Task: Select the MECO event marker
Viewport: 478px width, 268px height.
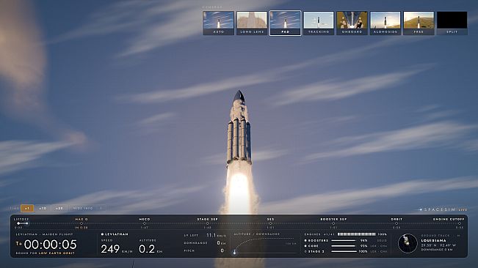Action: coord(145,223)
